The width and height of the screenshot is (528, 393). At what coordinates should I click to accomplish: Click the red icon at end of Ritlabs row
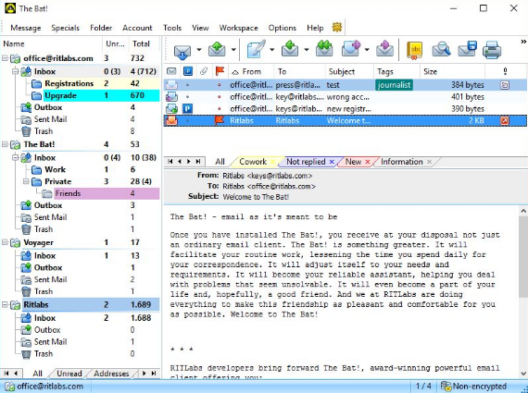click(505, 121)
